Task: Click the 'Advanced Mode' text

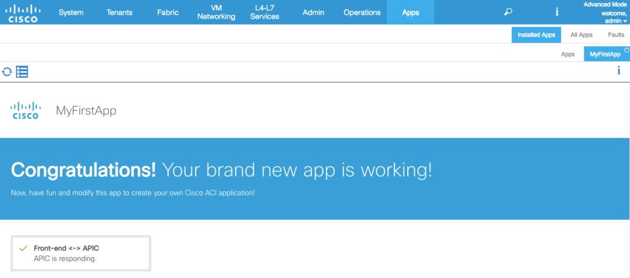Action: [605, 5]
